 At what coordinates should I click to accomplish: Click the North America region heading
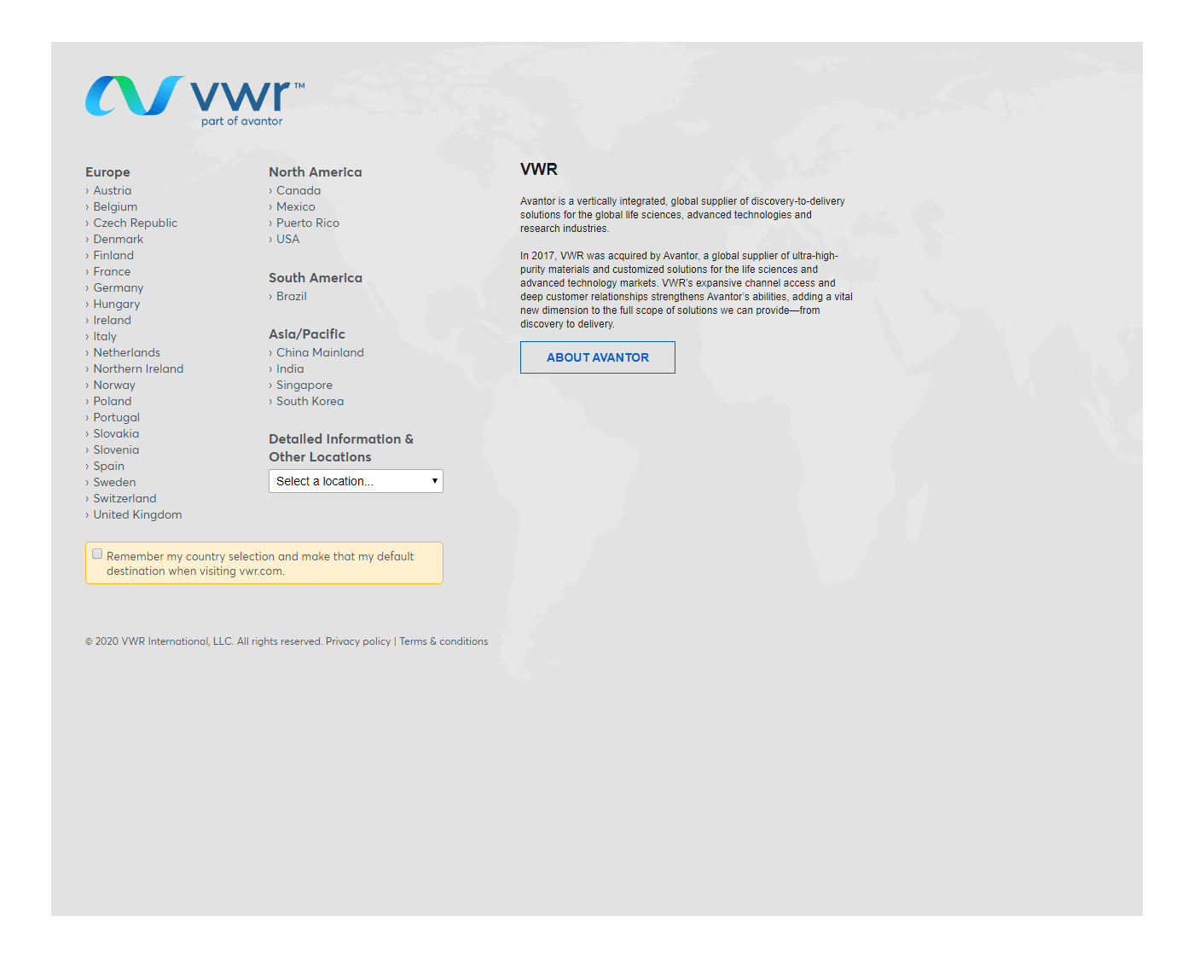(316, 172)
